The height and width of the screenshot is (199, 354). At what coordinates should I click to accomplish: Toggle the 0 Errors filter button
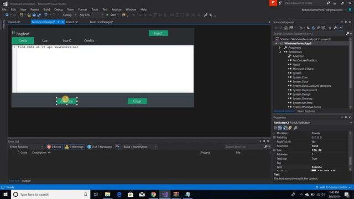click(x=54, y=147)
